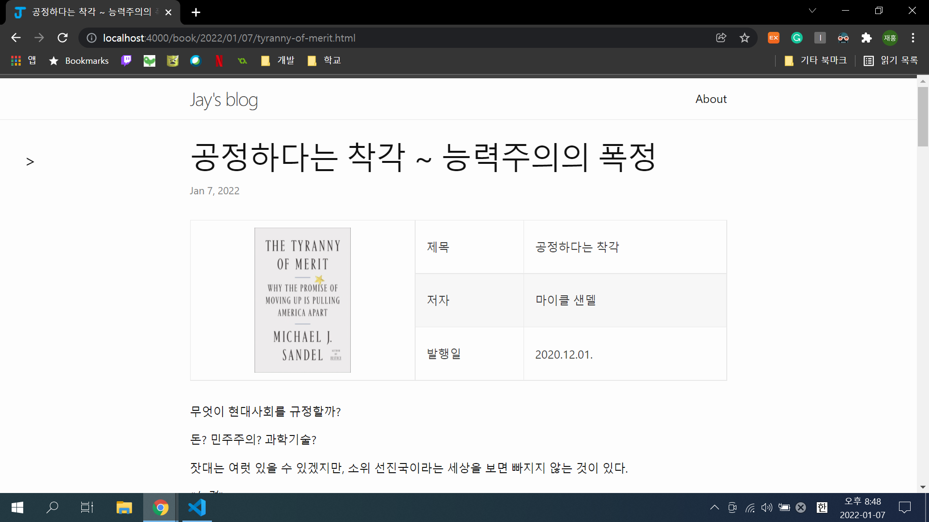Open the Windows notification center
The height and width of the screenshot is (522, 929).
pos(905,507)
